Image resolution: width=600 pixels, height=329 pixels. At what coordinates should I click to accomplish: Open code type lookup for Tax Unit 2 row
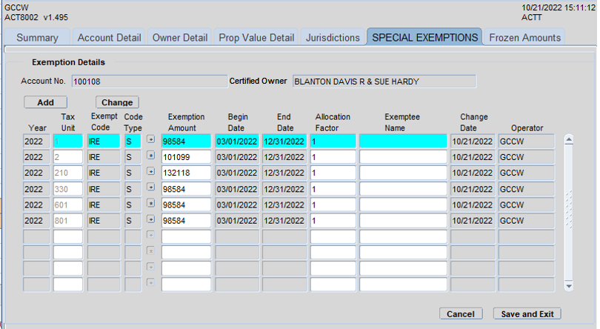(151, 156)
